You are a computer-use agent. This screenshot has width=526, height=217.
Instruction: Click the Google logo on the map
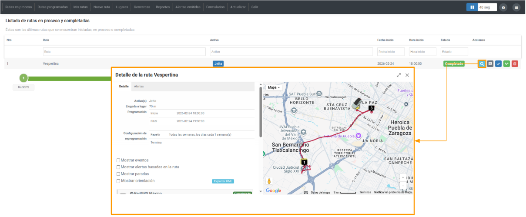point(273,190)
